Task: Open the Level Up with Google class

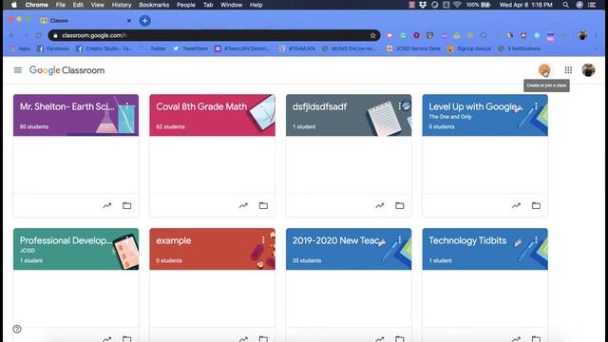Action: pos(475,106)
